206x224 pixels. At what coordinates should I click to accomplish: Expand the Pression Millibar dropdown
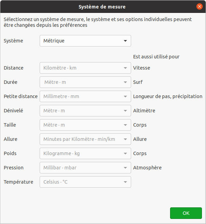pos(85,168)
